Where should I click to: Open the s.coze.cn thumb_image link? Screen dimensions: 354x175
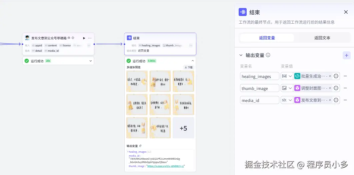pos(166,166)
